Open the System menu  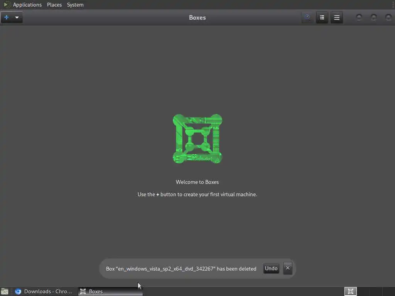point(75,5)
